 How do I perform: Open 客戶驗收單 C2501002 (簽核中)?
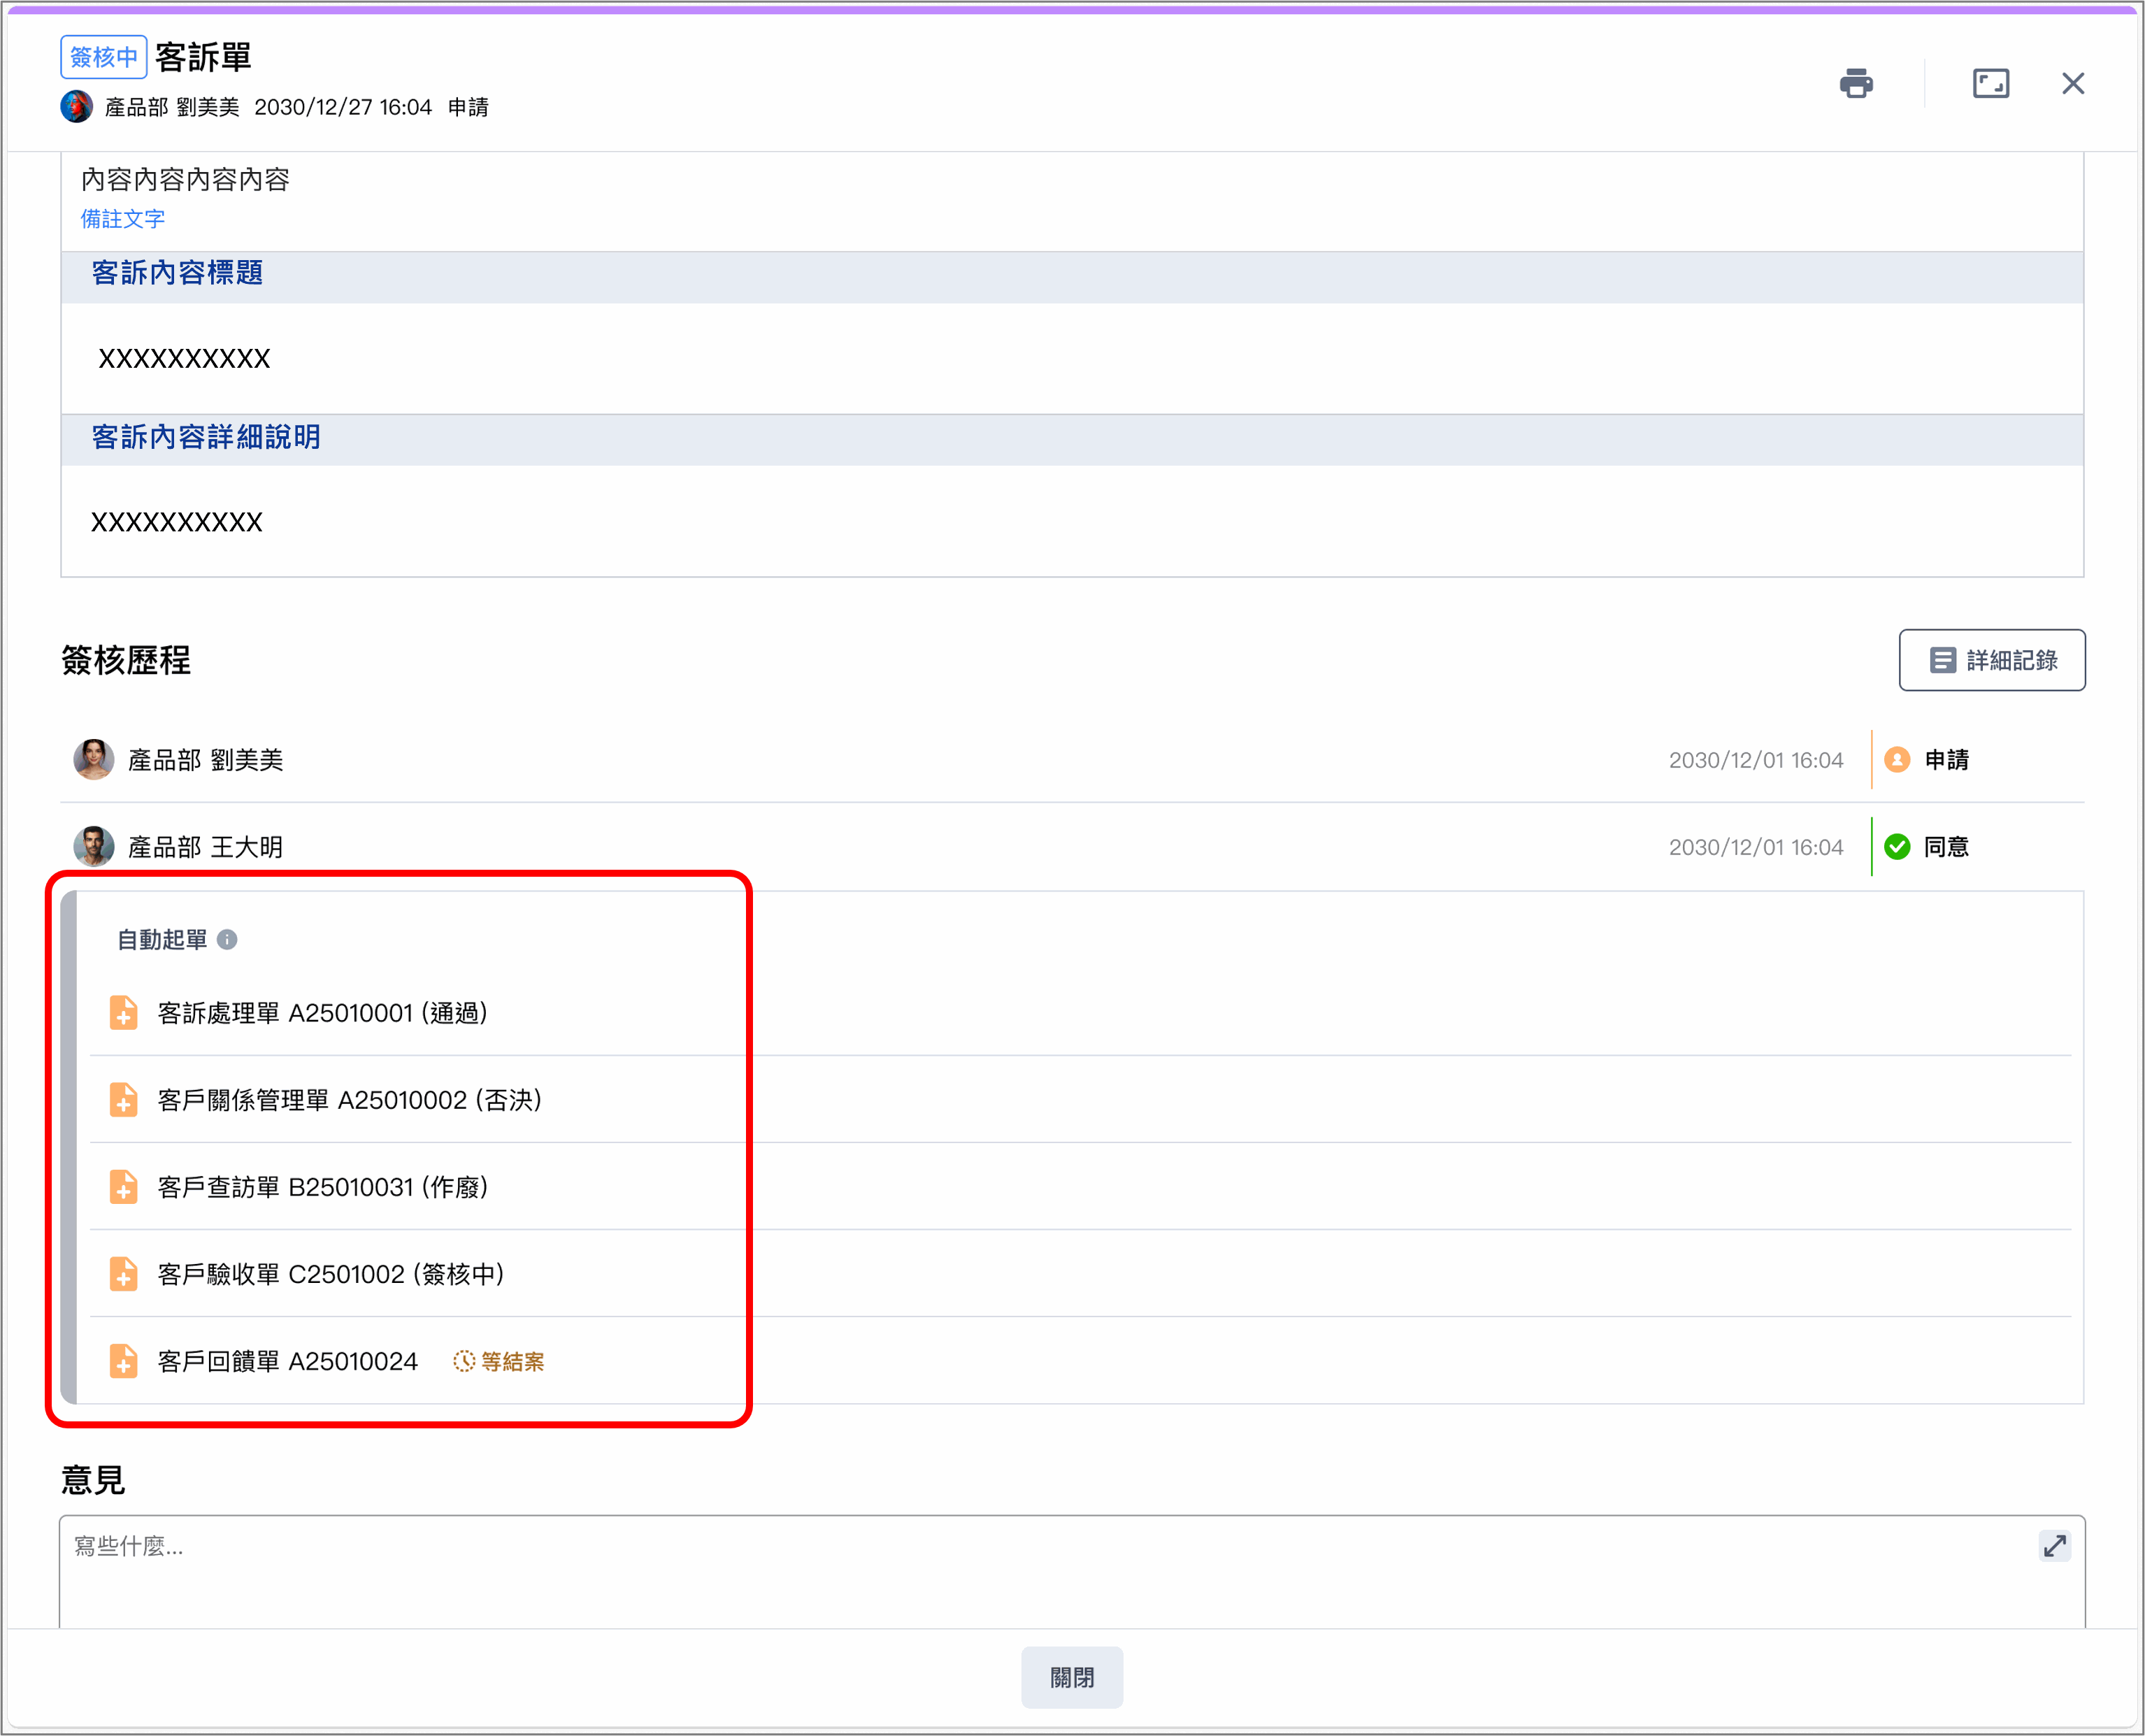click(330, 1274)
